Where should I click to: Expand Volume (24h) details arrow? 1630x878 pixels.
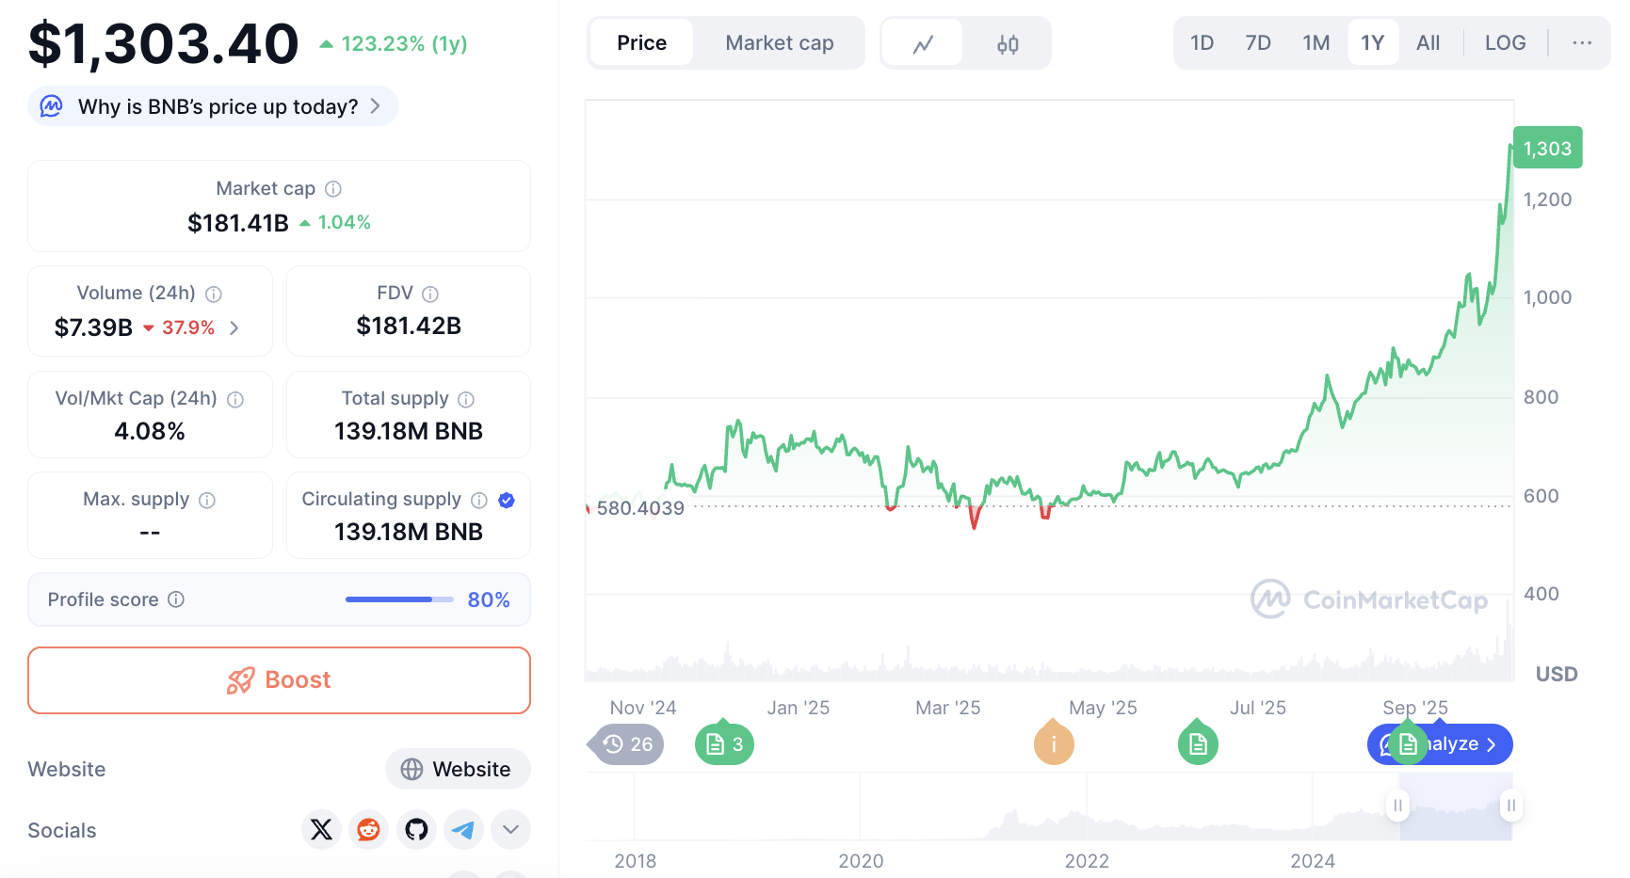click(234, 327)
